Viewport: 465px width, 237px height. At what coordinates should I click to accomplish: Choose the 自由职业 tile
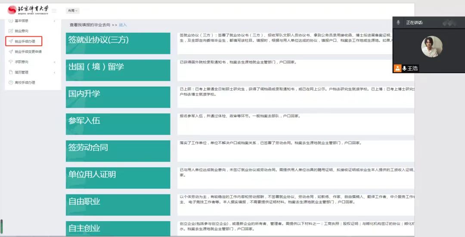click(x=118, y=205)
